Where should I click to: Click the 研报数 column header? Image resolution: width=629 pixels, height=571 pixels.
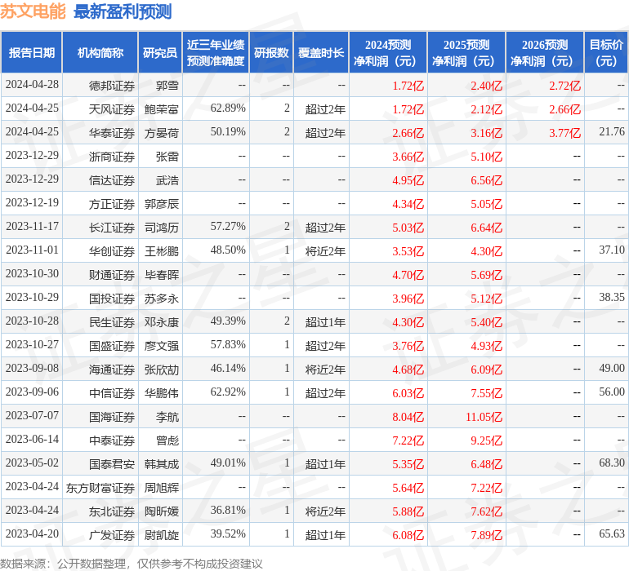pyautogui.click(x=271, y=52)
